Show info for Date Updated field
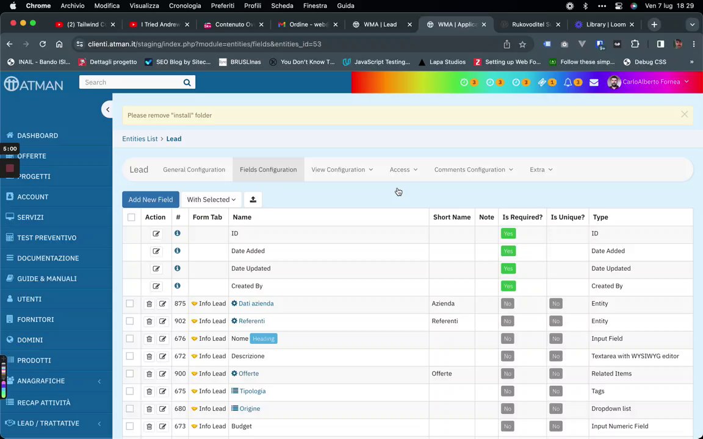Screen dimensions: 703x439 (178, 268)
